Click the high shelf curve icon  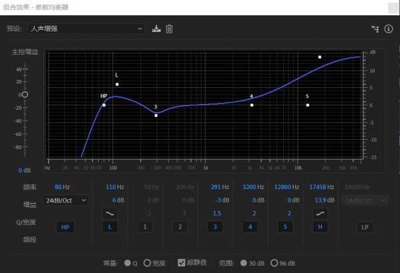[x=319, y=213]
